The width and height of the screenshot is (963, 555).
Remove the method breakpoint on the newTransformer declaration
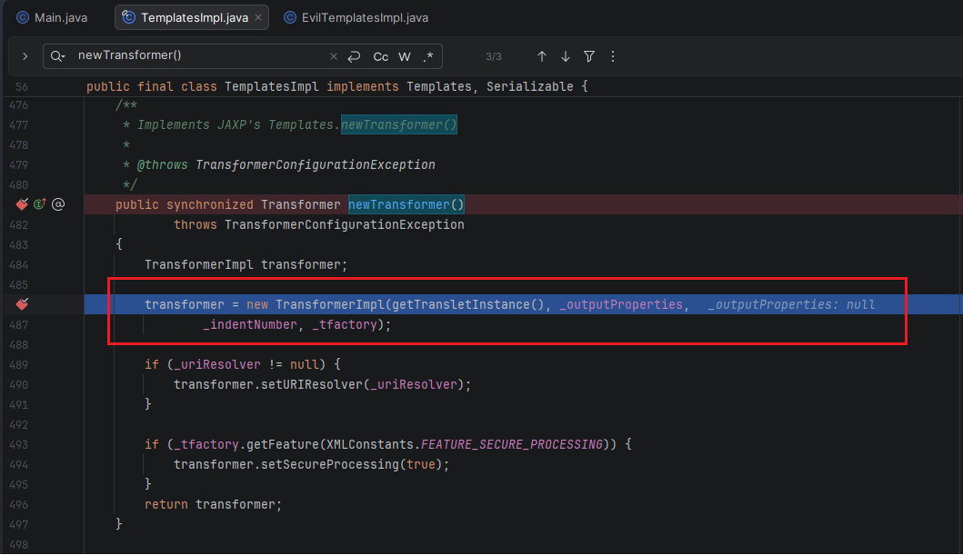23,204
